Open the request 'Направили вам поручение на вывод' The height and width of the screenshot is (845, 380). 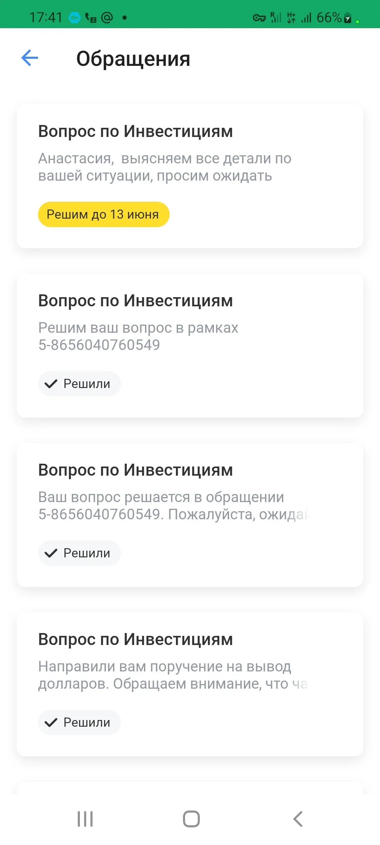(190, 684)
